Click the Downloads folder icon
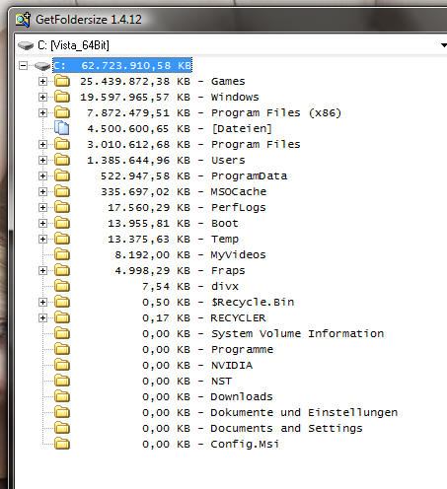Viewport: 447px width, 489px height. coord(62,396)
